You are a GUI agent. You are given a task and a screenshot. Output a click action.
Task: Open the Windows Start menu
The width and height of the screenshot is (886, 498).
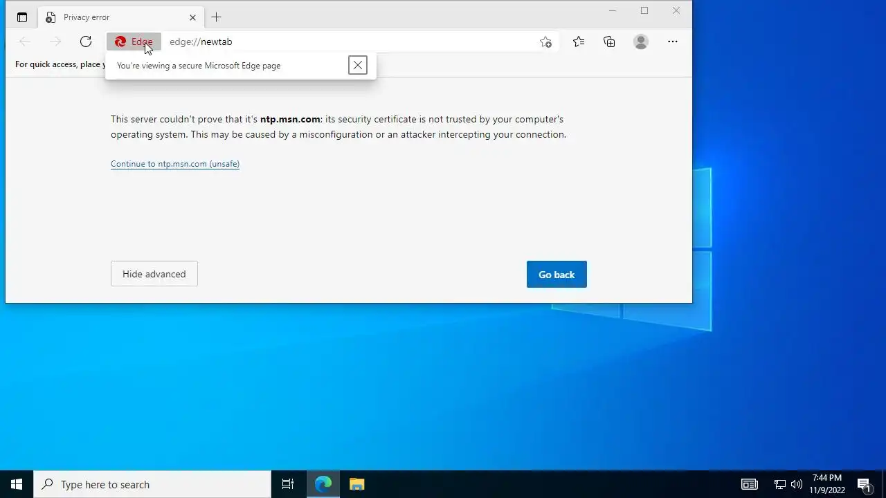click(17, 484)
